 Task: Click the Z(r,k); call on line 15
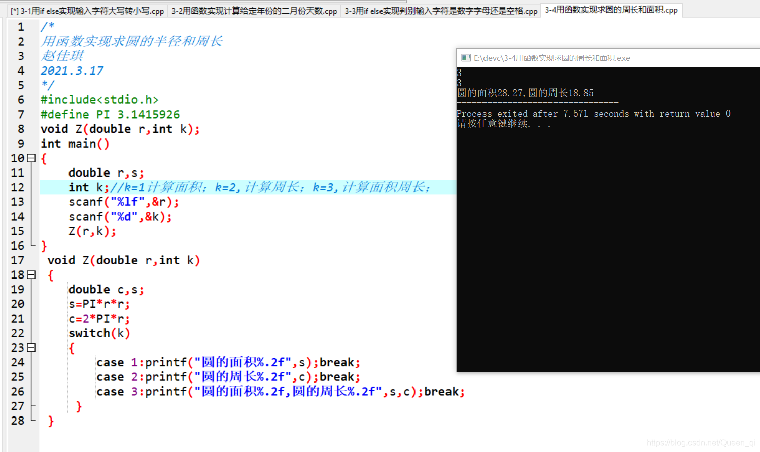tap(92, 231)
